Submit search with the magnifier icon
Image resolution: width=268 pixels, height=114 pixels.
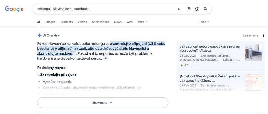tap(205, 9)
